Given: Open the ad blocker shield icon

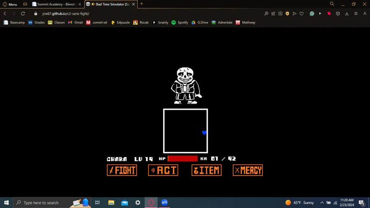Looking at the screenshot, I should [287, 14].
